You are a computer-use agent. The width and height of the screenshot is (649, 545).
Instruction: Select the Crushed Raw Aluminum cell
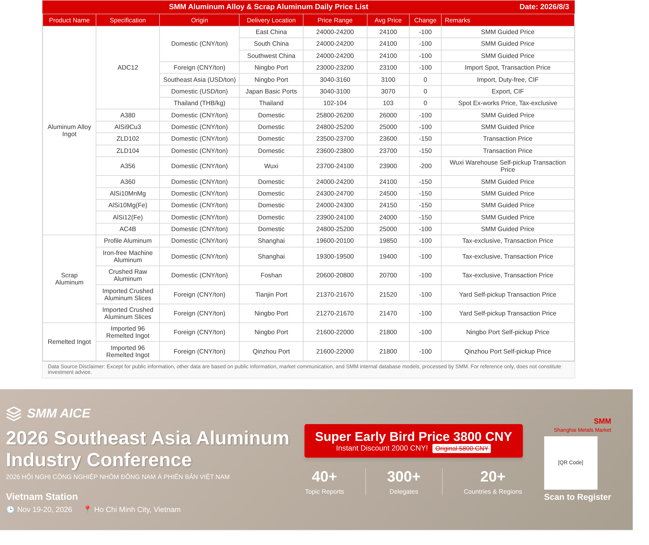(128, 276)
